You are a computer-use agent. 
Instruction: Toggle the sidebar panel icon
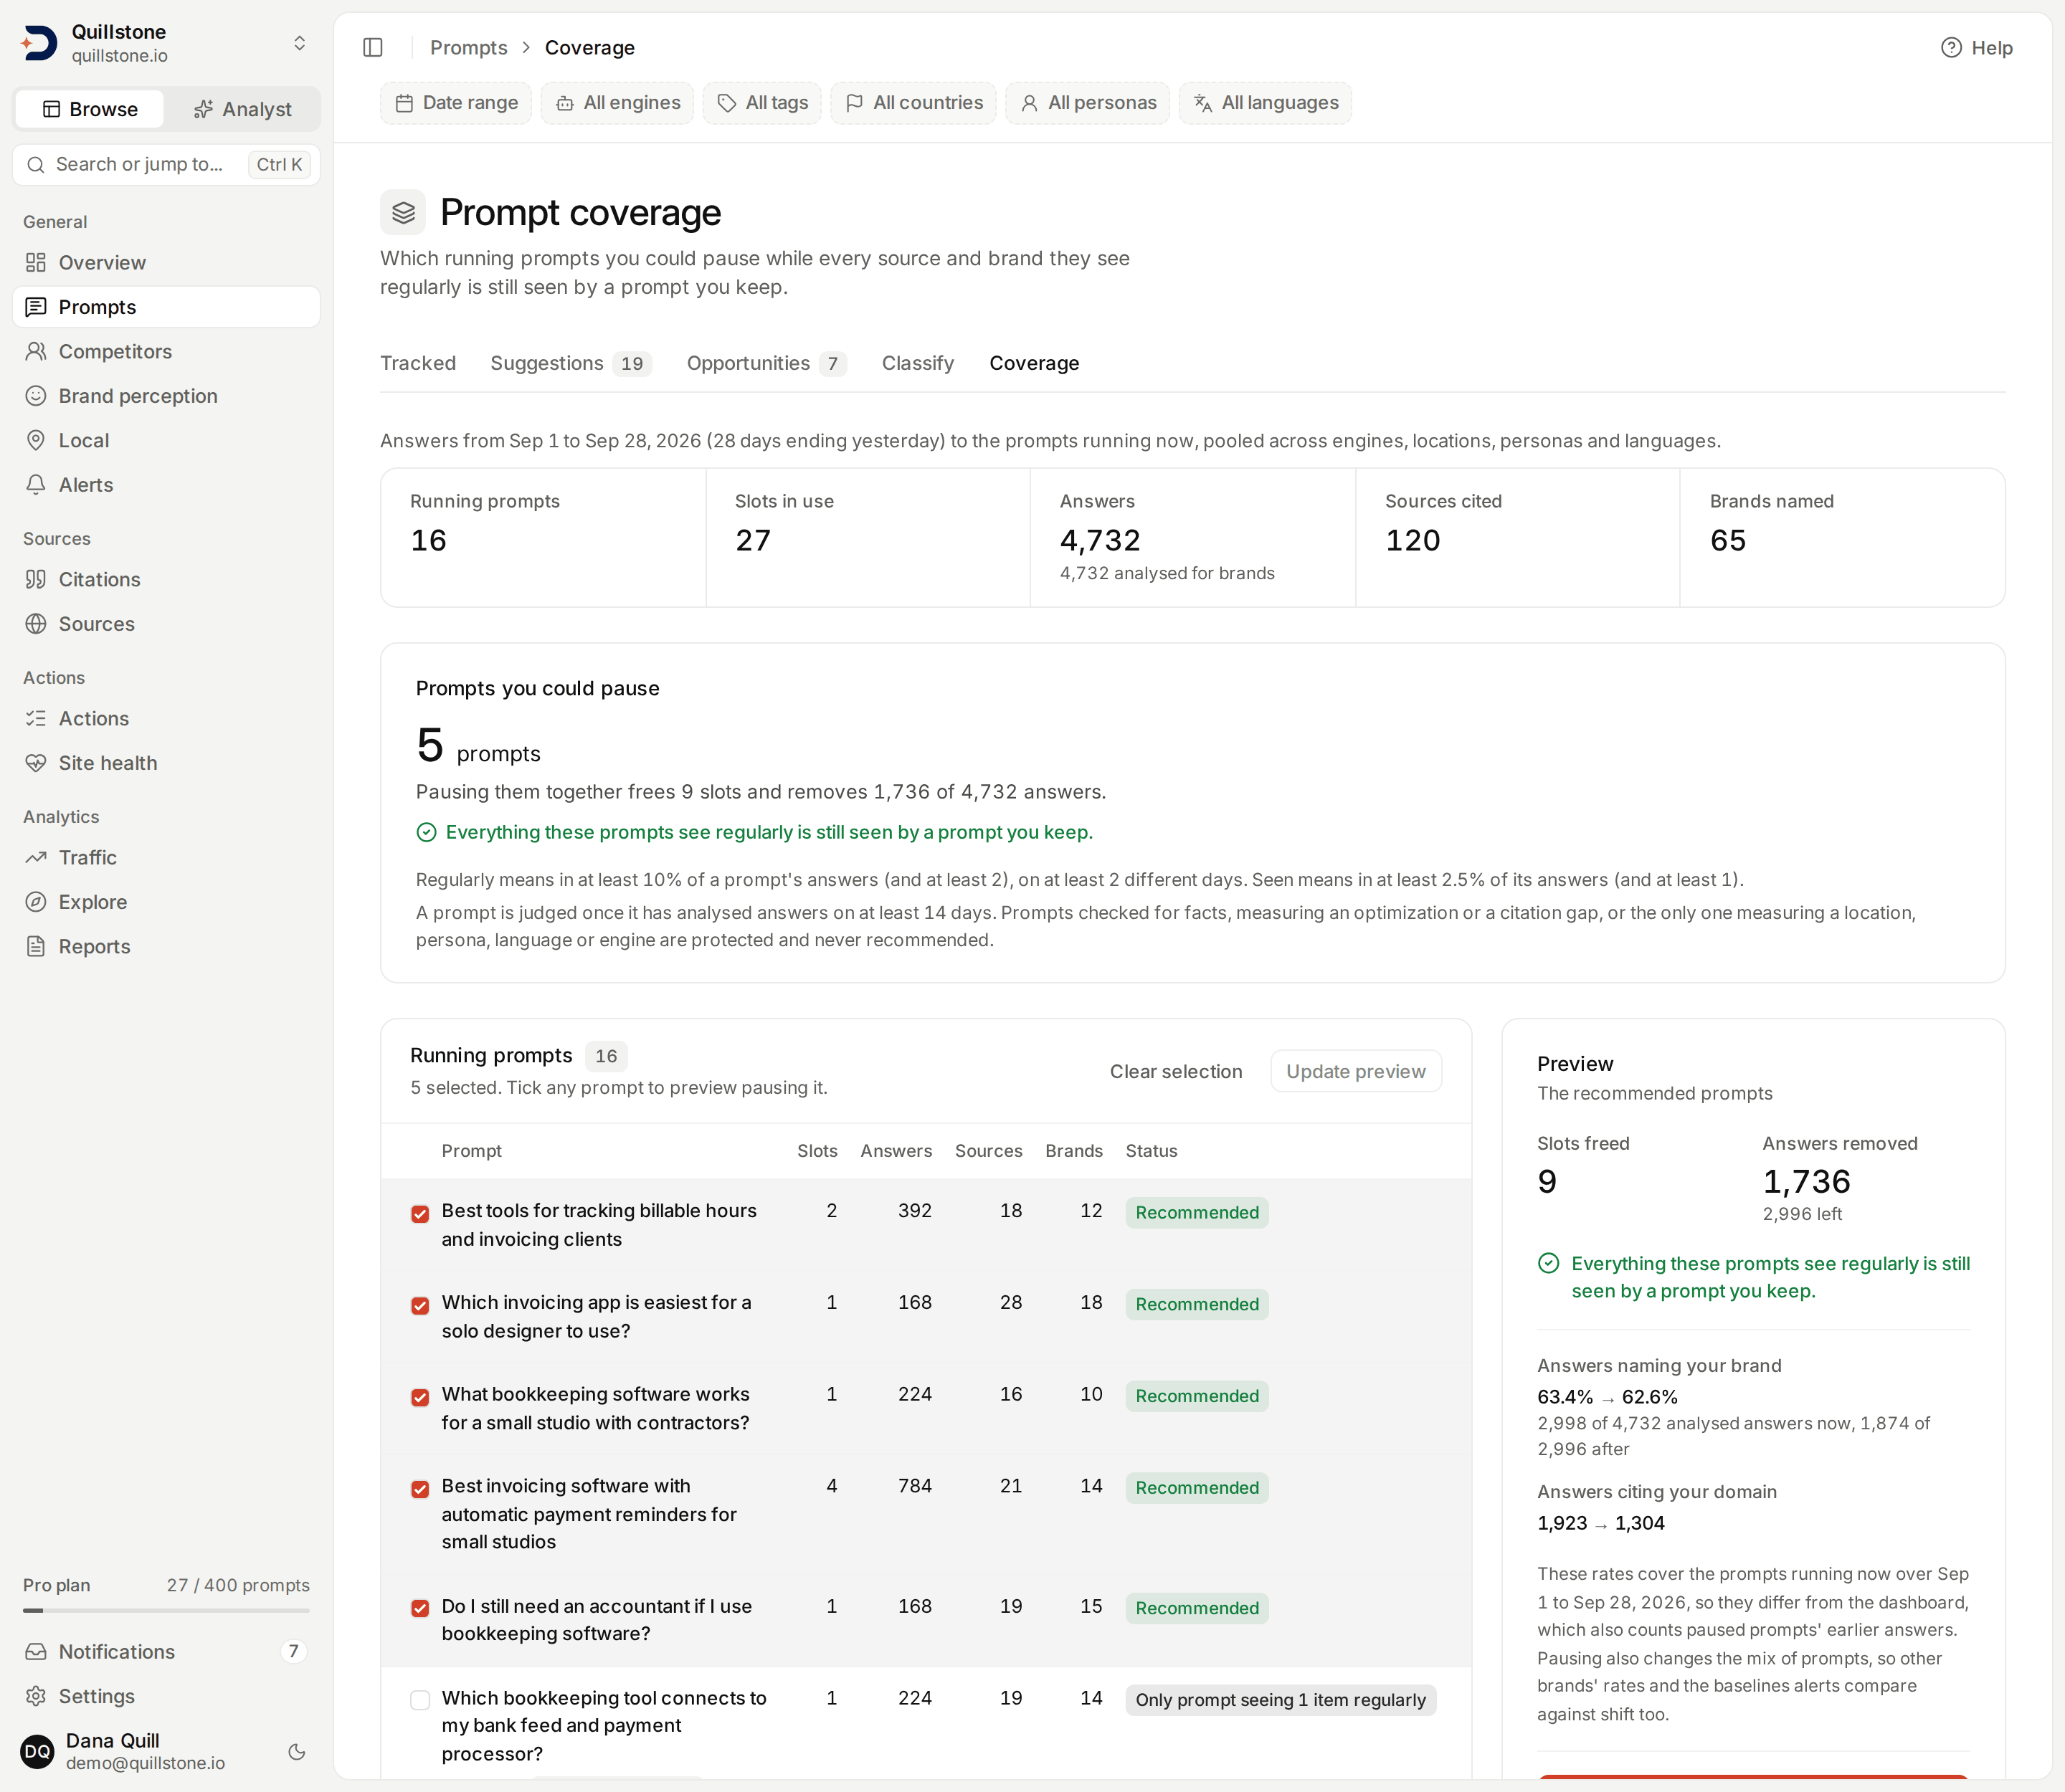[x=373, y=47]
